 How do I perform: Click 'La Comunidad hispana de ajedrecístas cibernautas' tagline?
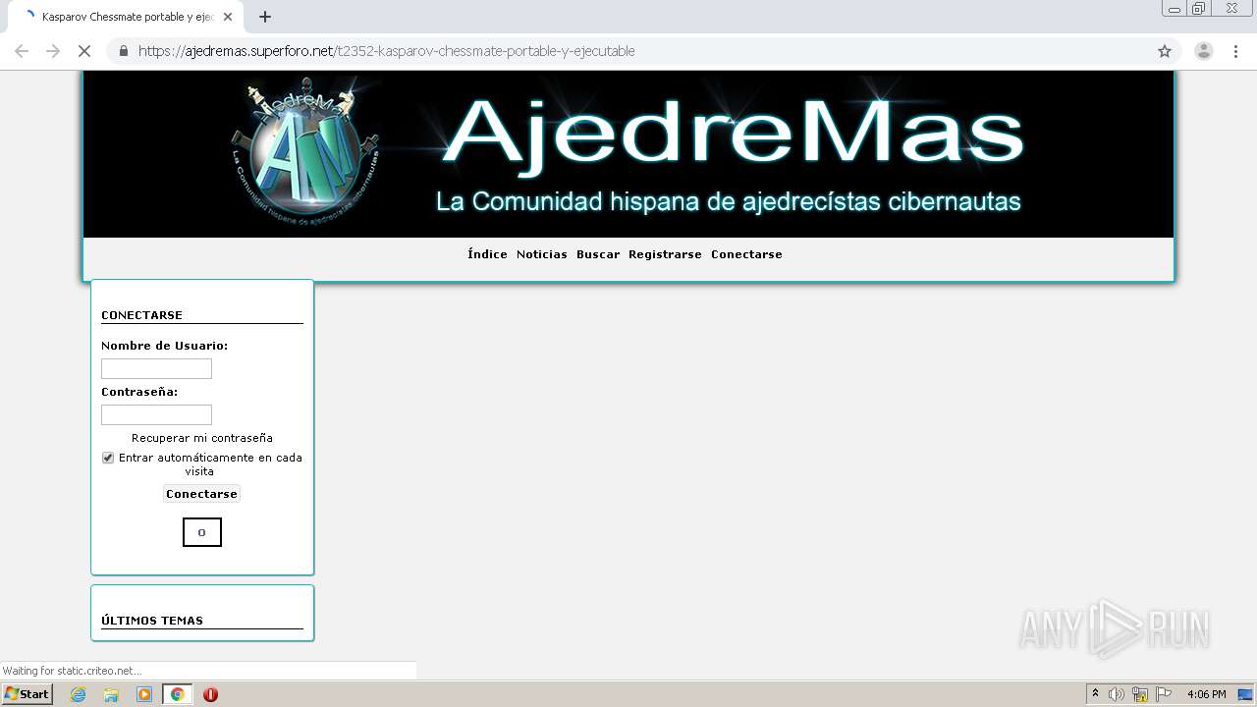729,202
